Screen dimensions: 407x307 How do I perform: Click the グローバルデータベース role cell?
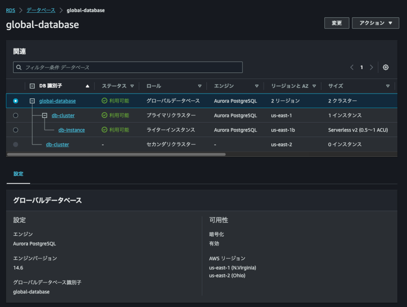(x=173, y=100)
